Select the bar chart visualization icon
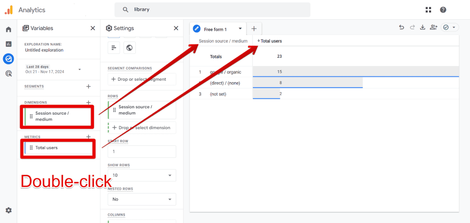 coord(114,48)
